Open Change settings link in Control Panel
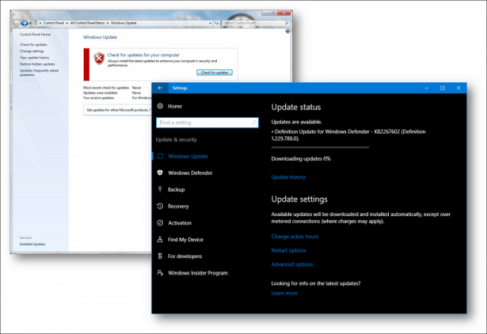The height and width of the screenshot is (334, 487). point(32,51)
